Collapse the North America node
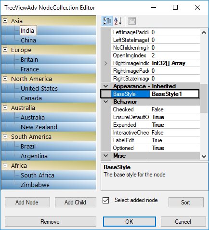Viewport: 209px width, 230px height. pyautogui.click(x=5, y=79)
